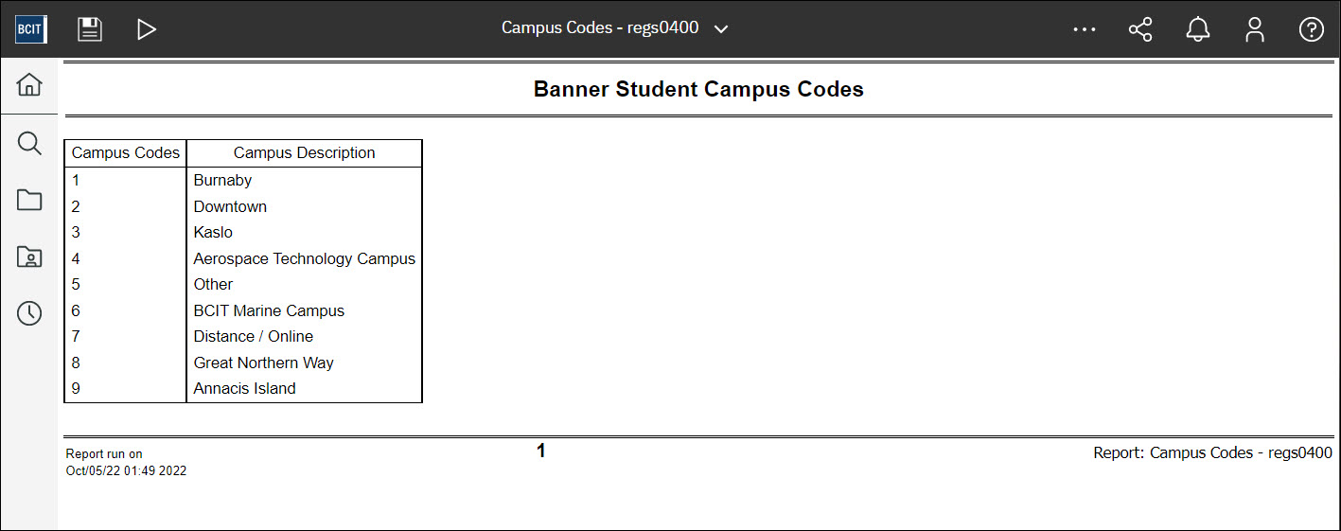Click the Report run on timestamp text
This screenshot has height=531, width=1341.
tap(126, 462)
